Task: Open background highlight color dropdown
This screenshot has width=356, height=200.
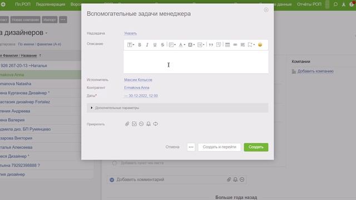Action: coord(191,44)
